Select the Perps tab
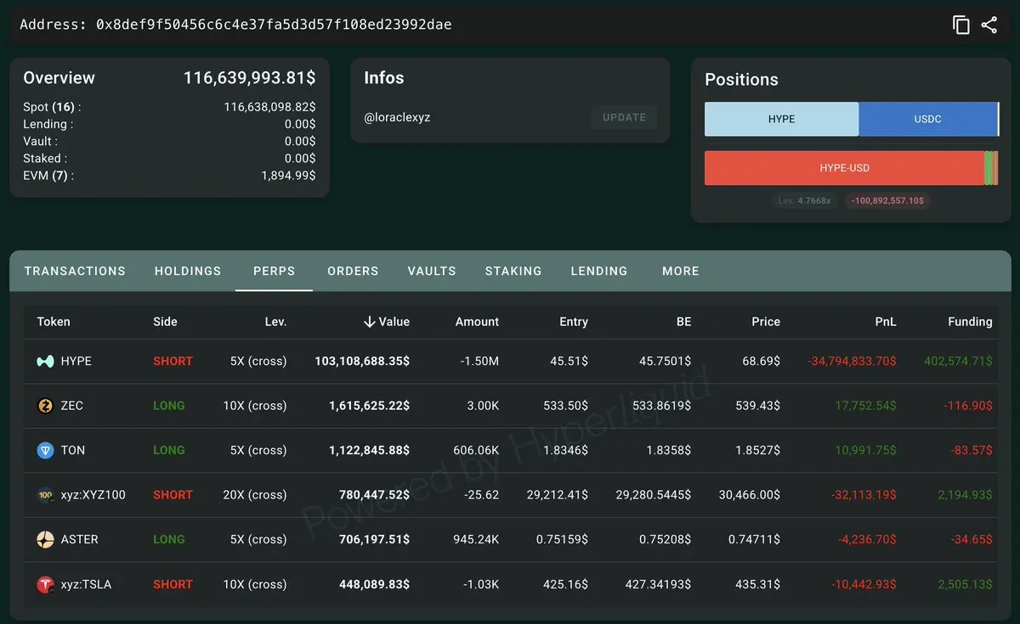 [275, 271]
